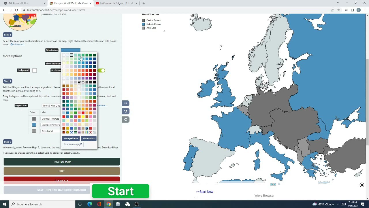Click the weather '66°F Cloudy' in taskbar
This screenshot has height=208, width=369.
(x=324, y=204)
